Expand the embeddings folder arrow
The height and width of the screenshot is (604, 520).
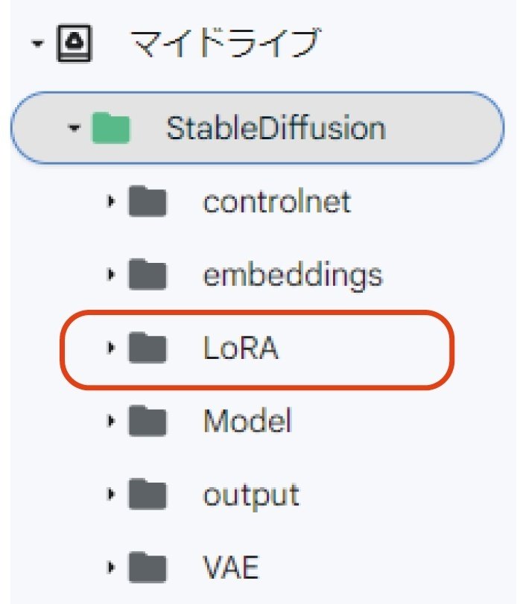[111, 274]
